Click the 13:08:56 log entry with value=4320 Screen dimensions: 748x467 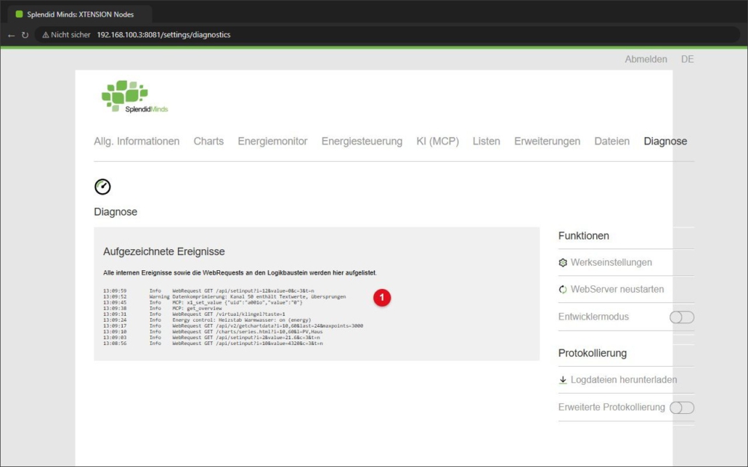click(213, 344)
